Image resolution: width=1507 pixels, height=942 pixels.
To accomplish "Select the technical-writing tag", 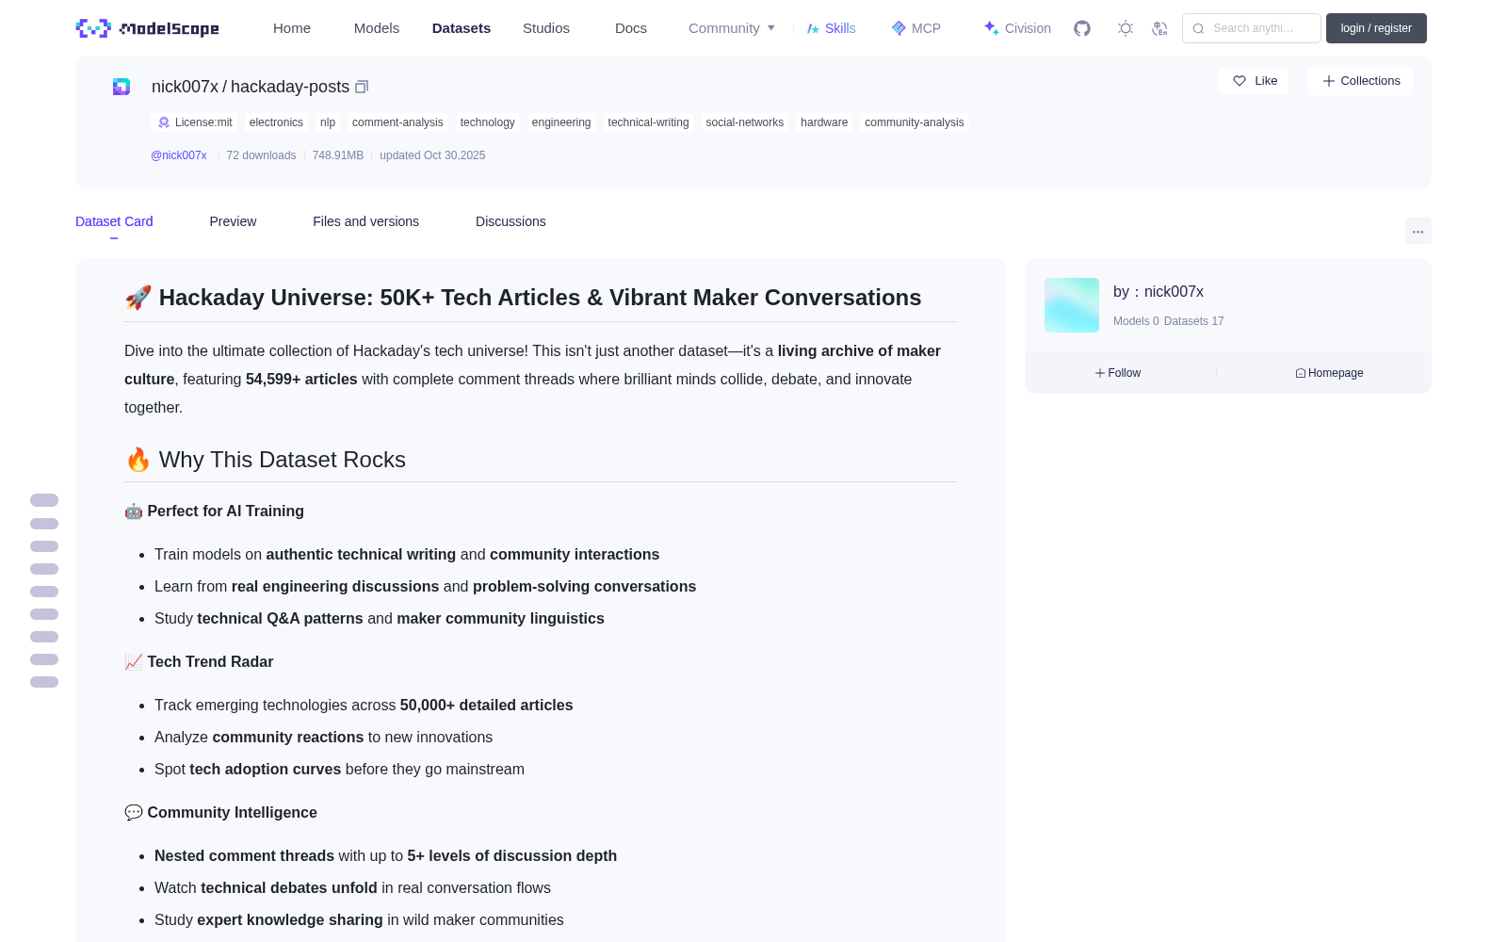I will coord(648,122).
